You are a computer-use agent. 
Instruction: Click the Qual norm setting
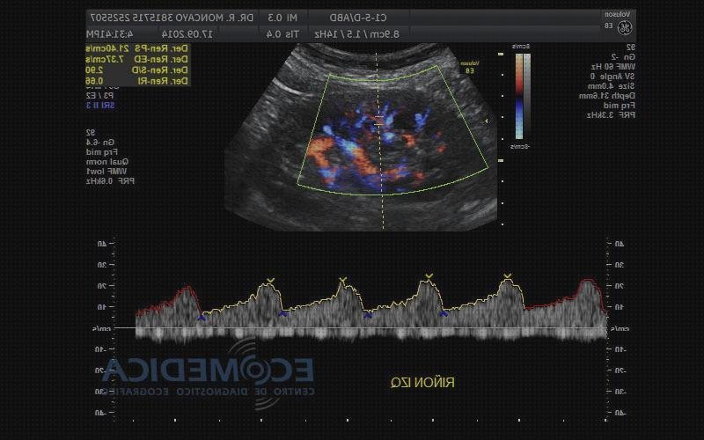coord(107,162)
